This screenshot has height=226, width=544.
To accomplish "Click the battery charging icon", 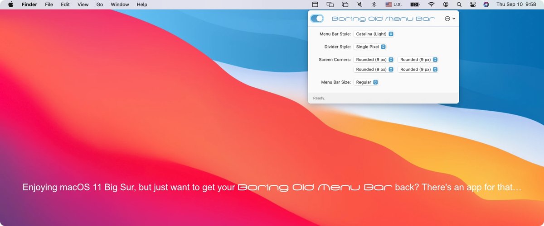I will [415, 5].
